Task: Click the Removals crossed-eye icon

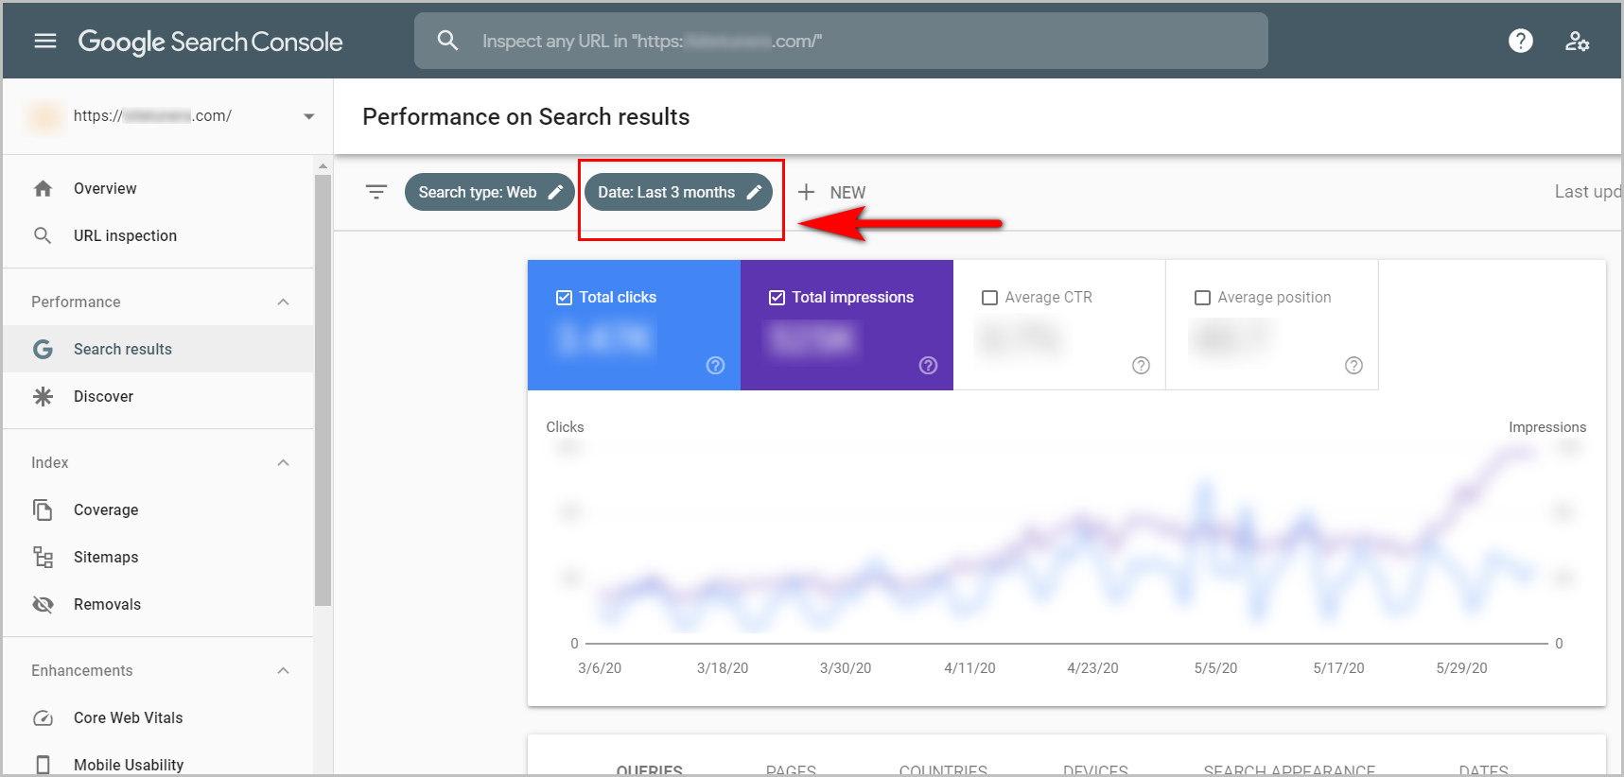Action: (43, 604)
